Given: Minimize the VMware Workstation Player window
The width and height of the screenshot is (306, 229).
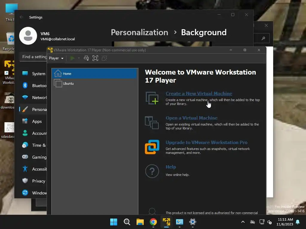Looking at the screenshot, I should pos(231,50).
